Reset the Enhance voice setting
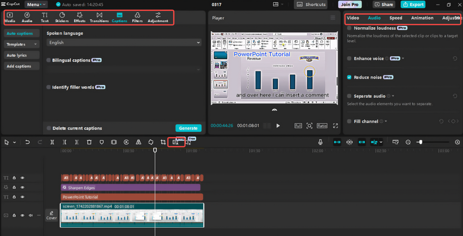Viewport: 463px width, 236px height. (455, 59)
